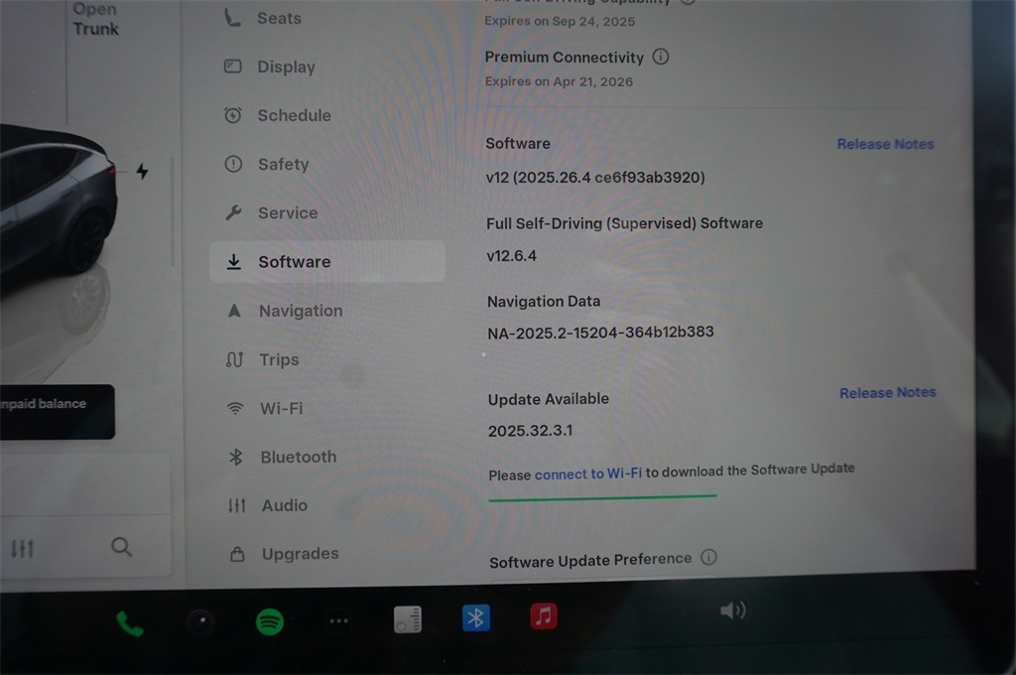This screenshot has height=675, width=1016.
Task: Tap Premium Connectivity expiry Apr 21, 2026
Action: coord(559,81)
